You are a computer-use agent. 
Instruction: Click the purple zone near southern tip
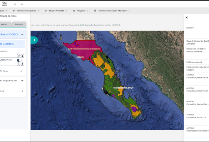pos(134,109)
